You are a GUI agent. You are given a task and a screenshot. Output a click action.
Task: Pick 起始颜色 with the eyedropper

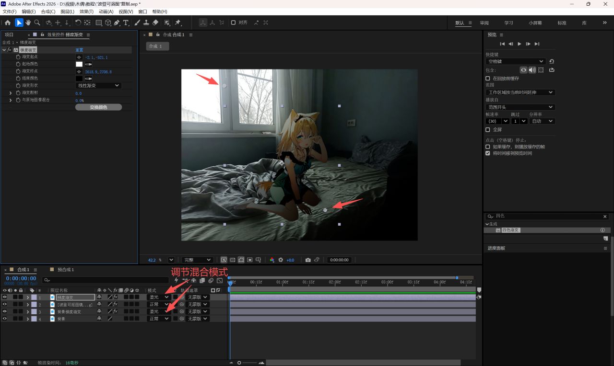point(89,64)
